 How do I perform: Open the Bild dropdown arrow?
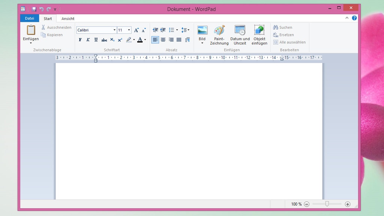coord(202,43)
